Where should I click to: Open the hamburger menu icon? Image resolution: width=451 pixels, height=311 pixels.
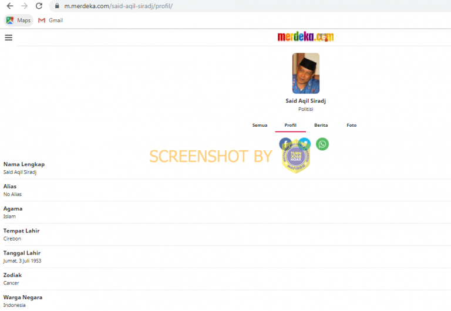tap(9, 38)
